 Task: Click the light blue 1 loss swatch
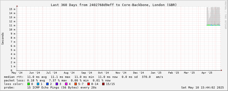(x=38, y=84)
